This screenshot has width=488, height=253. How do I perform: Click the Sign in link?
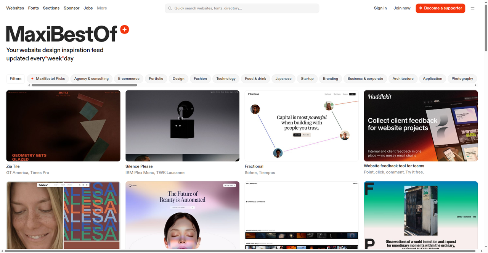click(380, 8)
